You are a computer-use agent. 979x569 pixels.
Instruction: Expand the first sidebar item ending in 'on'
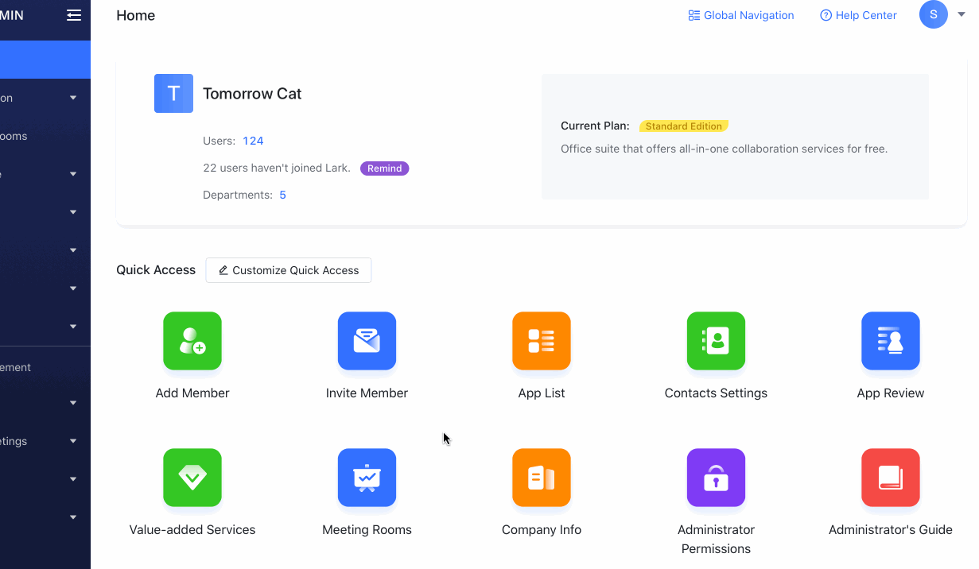tap(72, 98)
